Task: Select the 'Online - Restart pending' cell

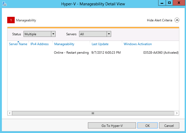Action: point(71,53)
